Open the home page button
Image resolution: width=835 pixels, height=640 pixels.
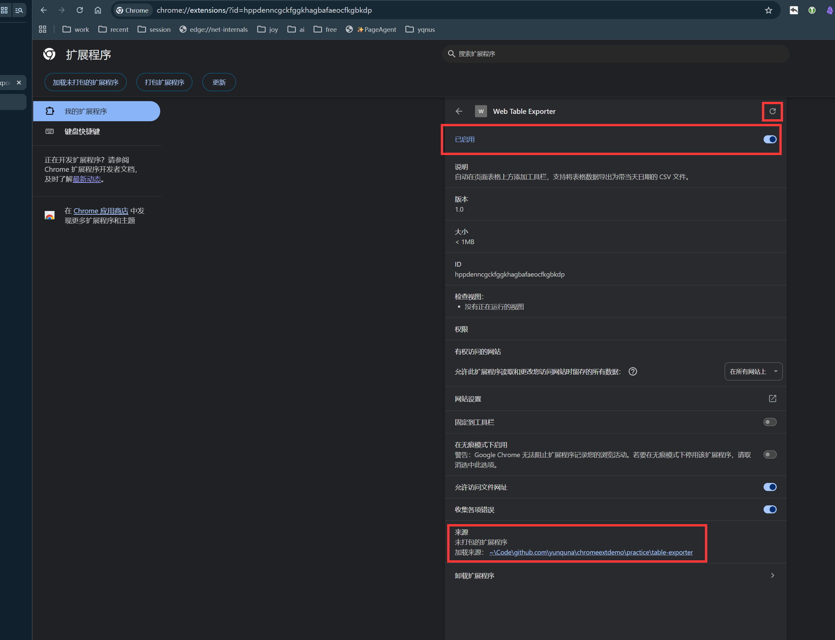point(98,10)
